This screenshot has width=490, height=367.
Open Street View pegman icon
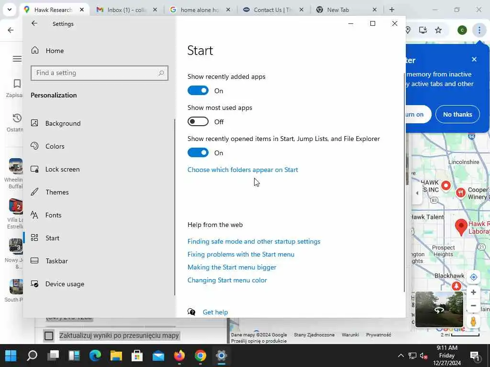(x=473, y=321)
